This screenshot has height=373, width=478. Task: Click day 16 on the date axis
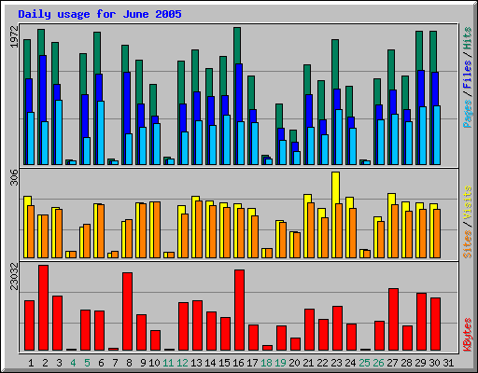(238, 363)
